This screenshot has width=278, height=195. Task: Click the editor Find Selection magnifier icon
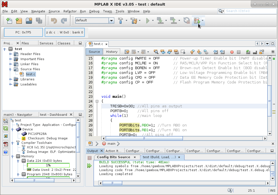[x=156, y=52]
